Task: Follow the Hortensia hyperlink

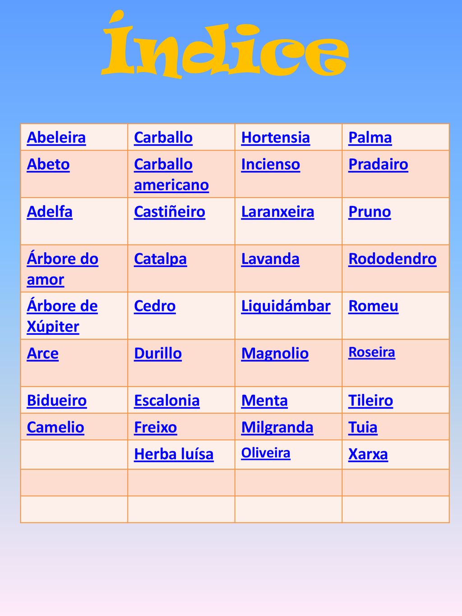Action: point(276,137)
